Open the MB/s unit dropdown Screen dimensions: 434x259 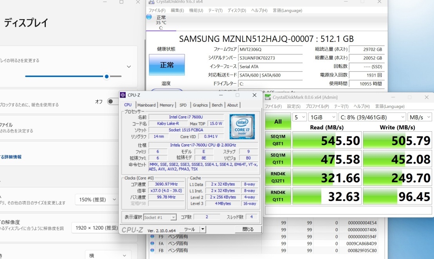(420, 117)
